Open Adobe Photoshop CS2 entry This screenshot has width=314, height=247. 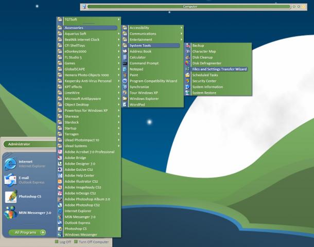tap(89, 205)
